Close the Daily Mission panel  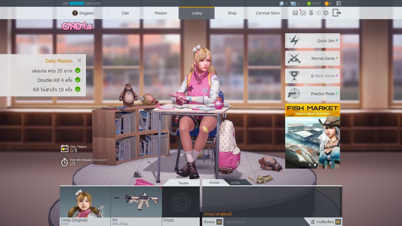(79, 61)
